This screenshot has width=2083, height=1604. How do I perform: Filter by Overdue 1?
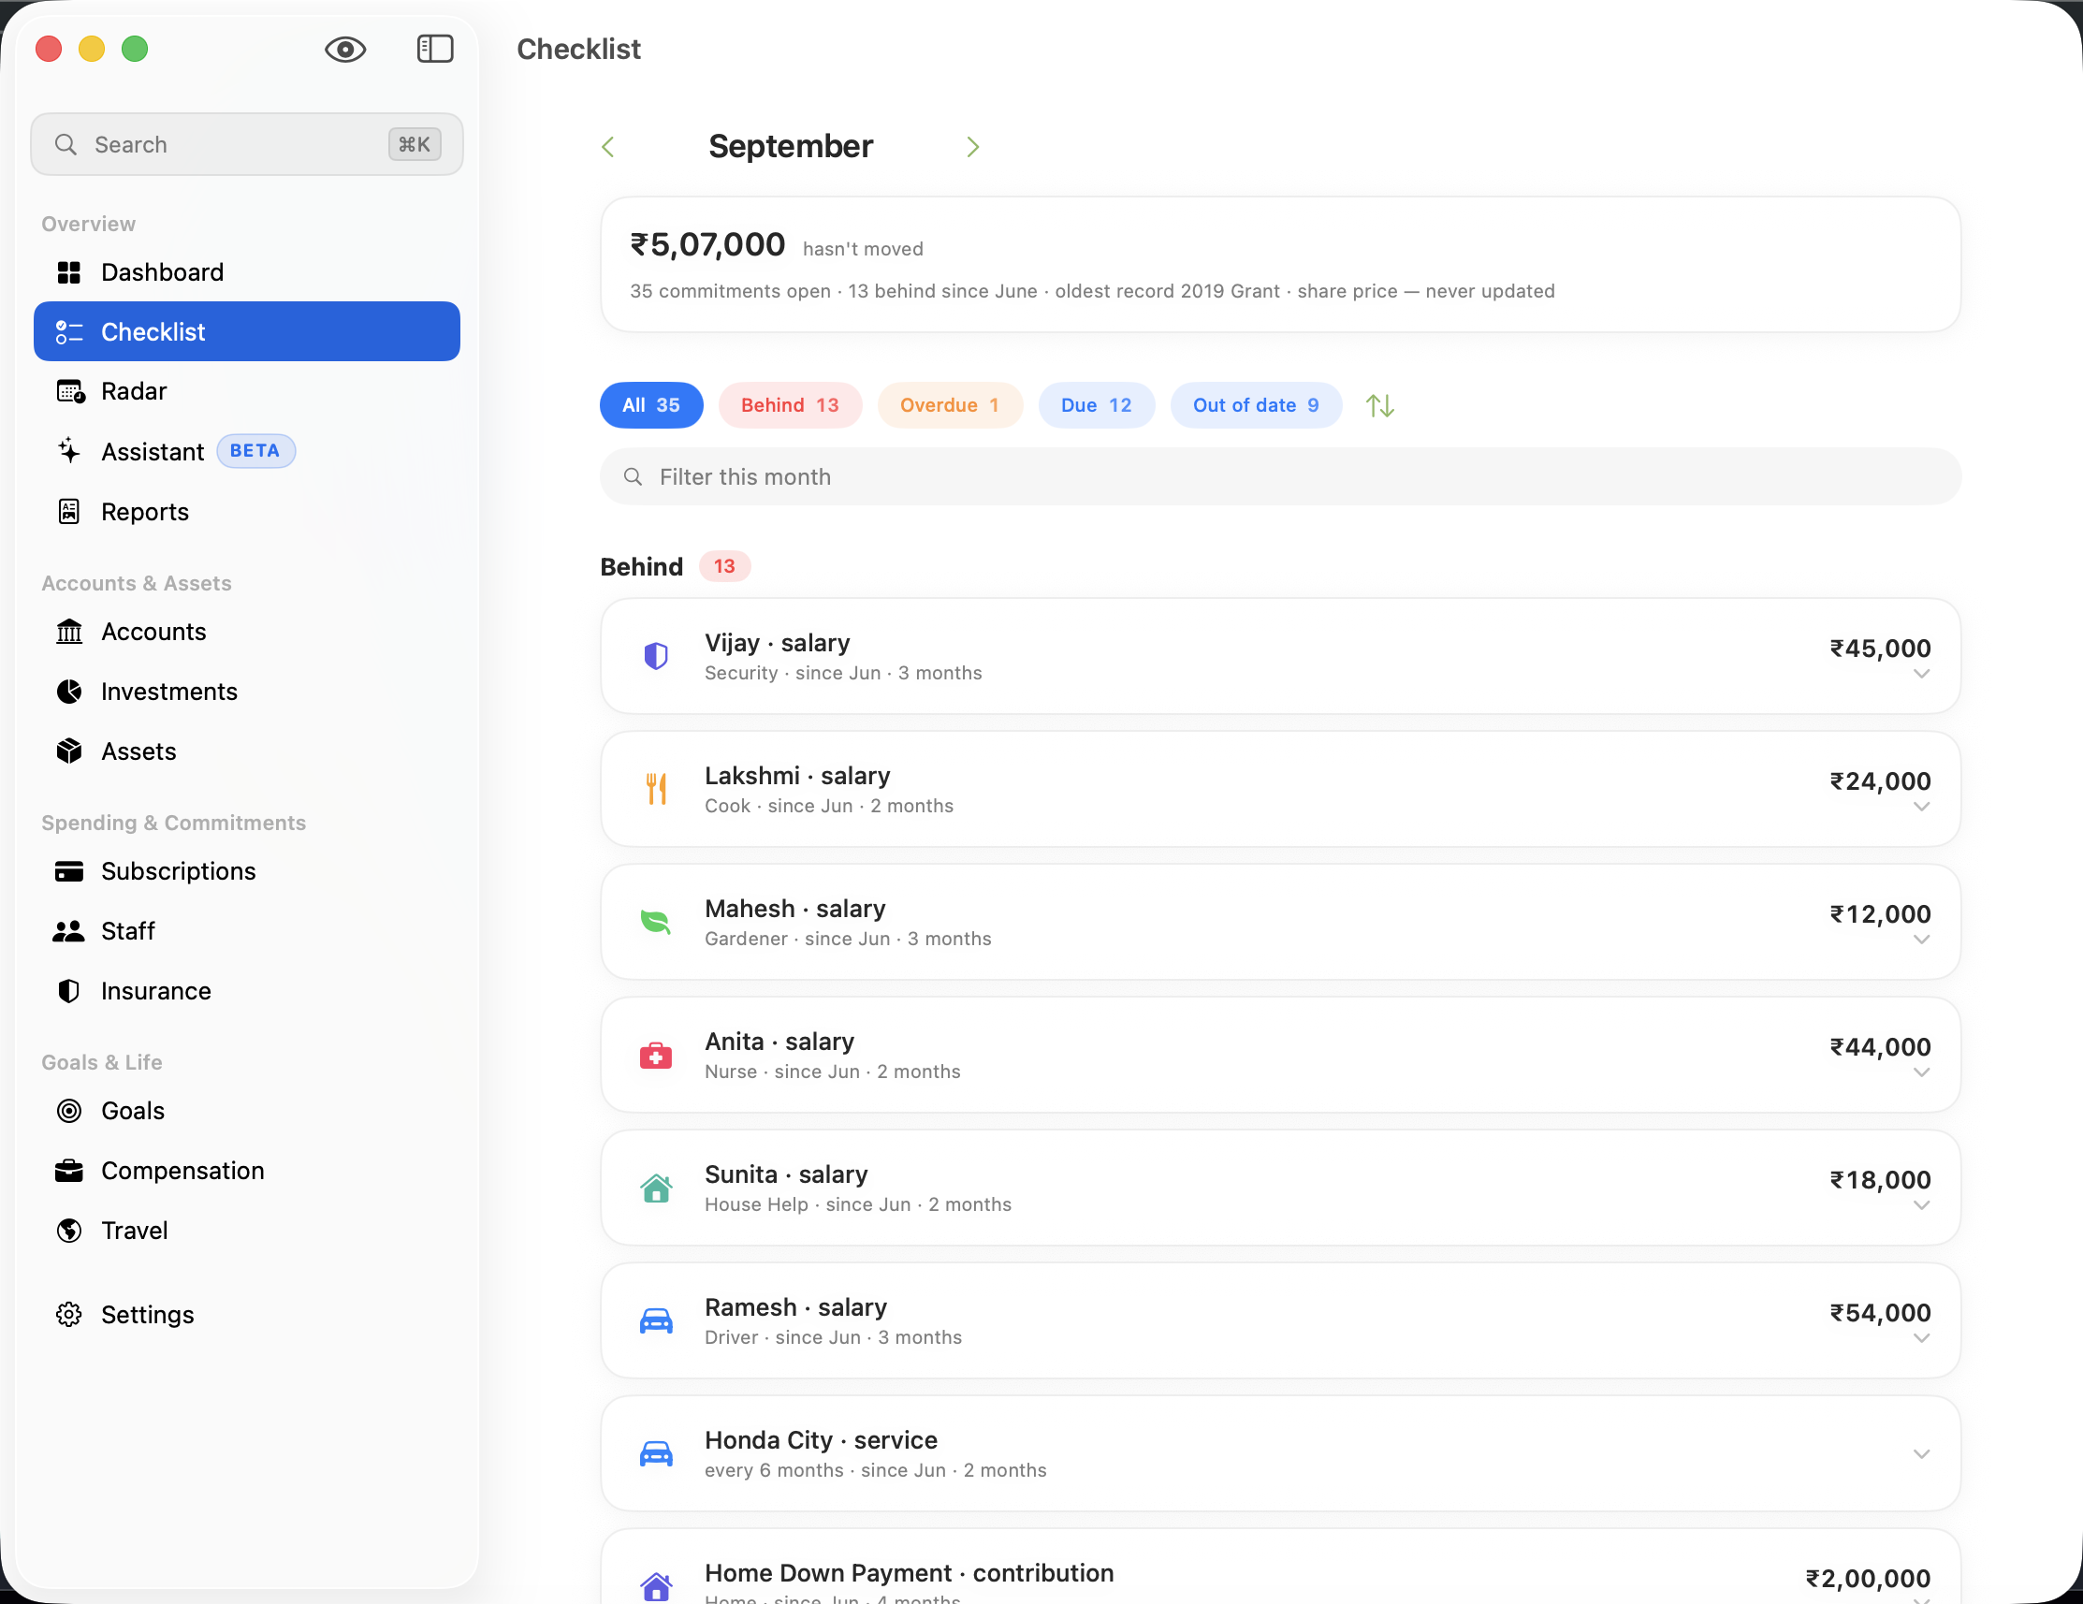coord(950,405)
